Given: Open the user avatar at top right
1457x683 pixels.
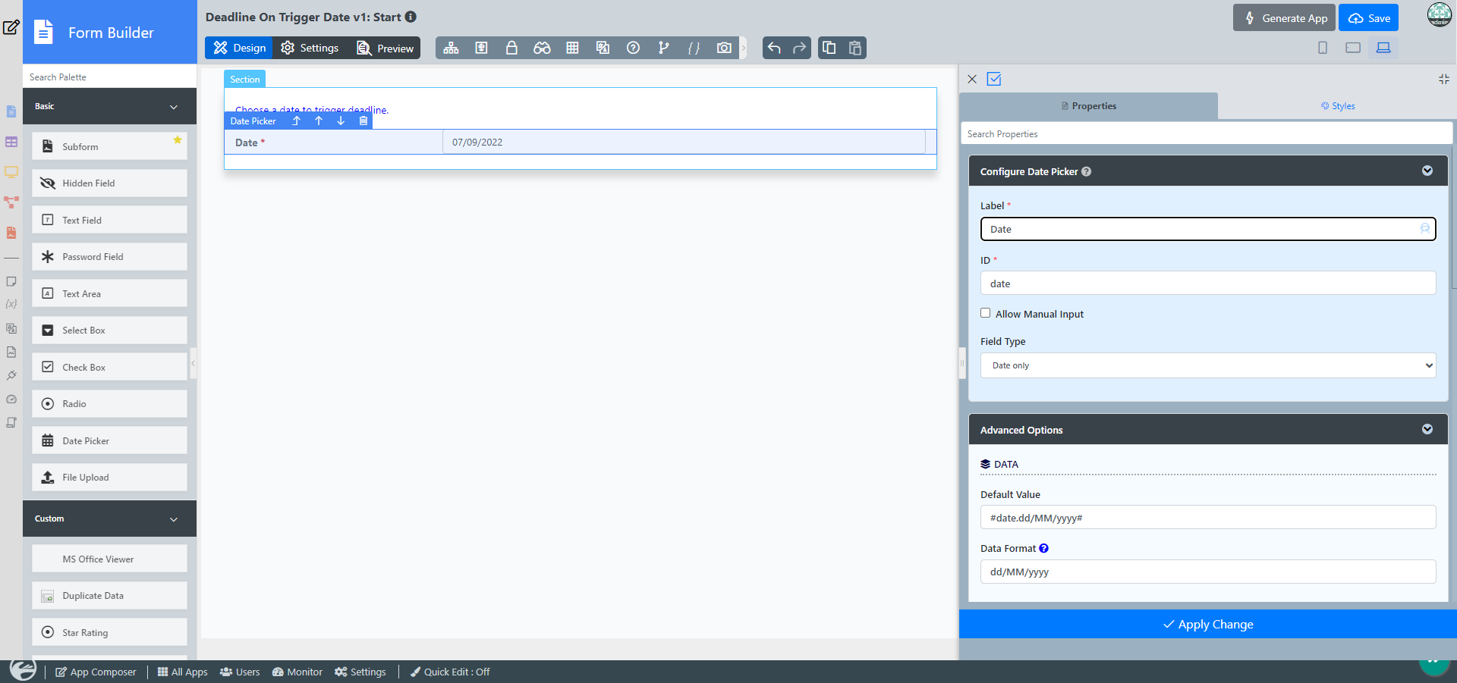Looking at the screenshot, I should pyautogui.click(x=1440, y=15).
